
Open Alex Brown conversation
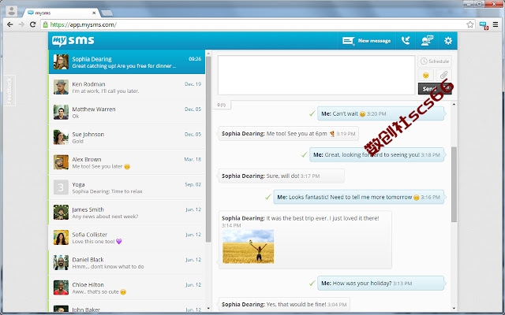[127, 162]
